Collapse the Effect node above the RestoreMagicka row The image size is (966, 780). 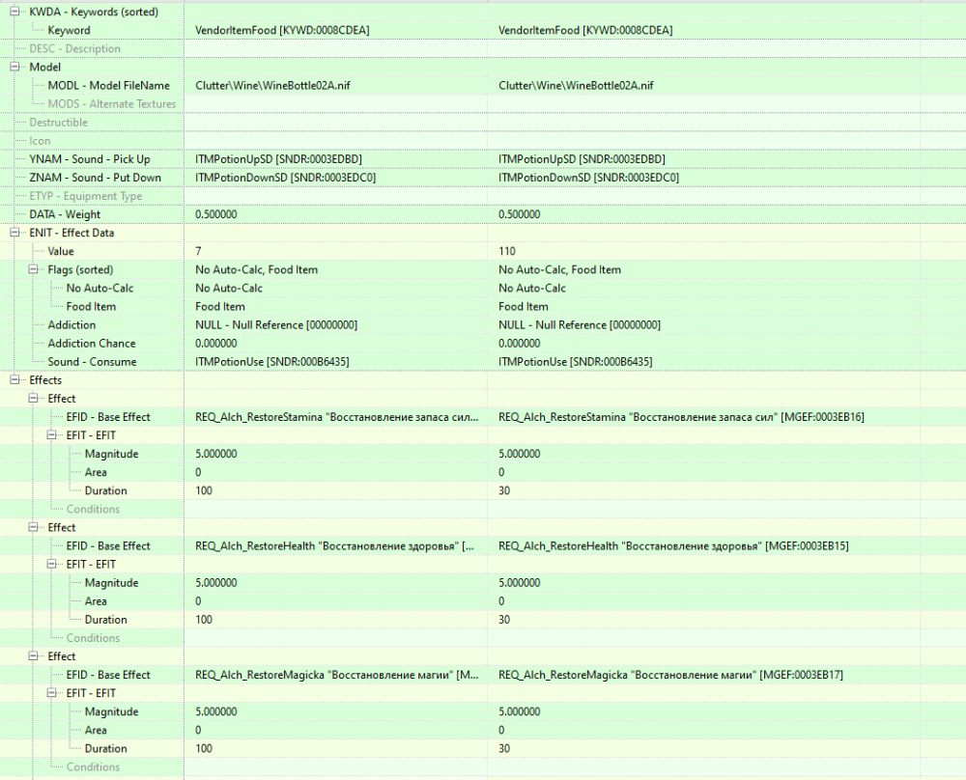tap(33, 656)
